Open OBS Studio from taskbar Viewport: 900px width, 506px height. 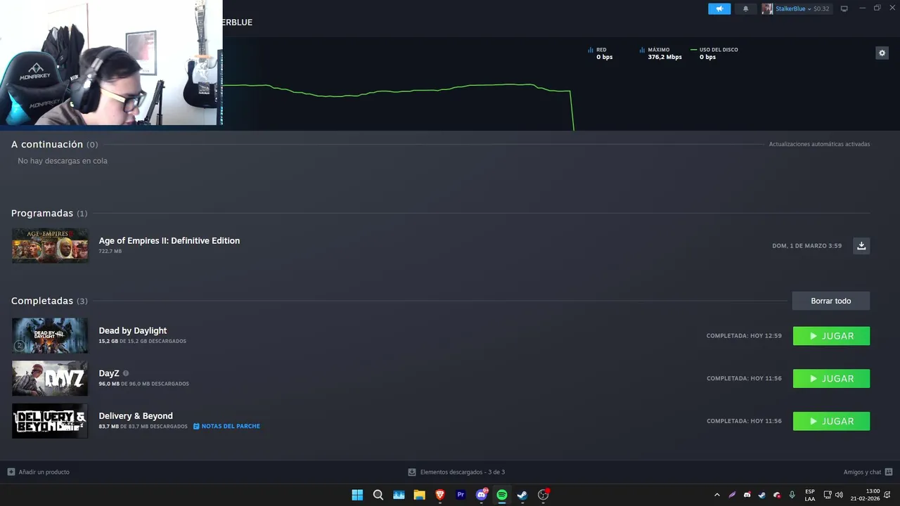pyautogui.click(x=543, y=495)
